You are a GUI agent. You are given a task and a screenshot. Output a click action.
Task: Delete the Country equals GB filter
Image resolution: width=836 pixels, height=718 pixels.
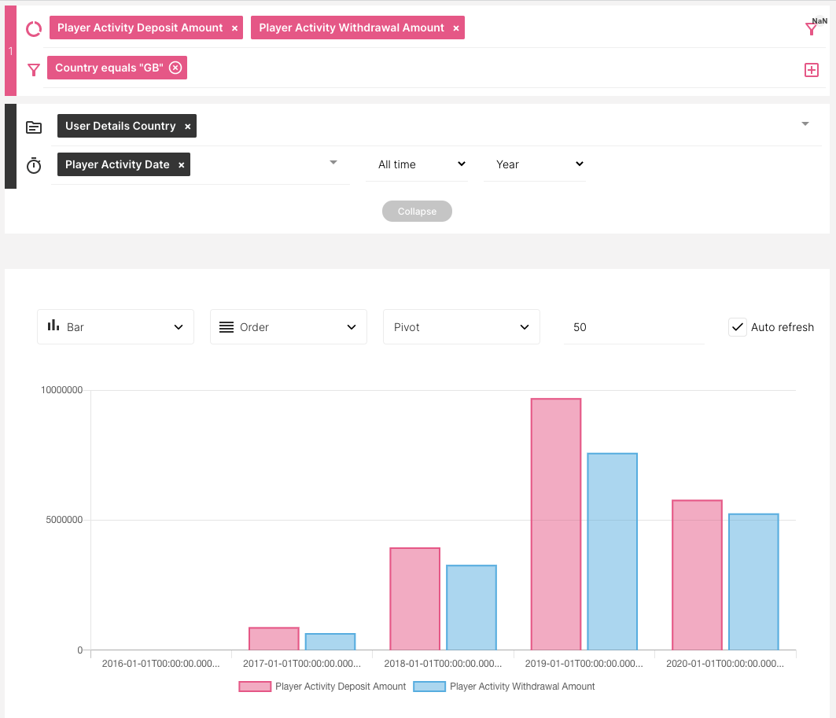[175, 68]
